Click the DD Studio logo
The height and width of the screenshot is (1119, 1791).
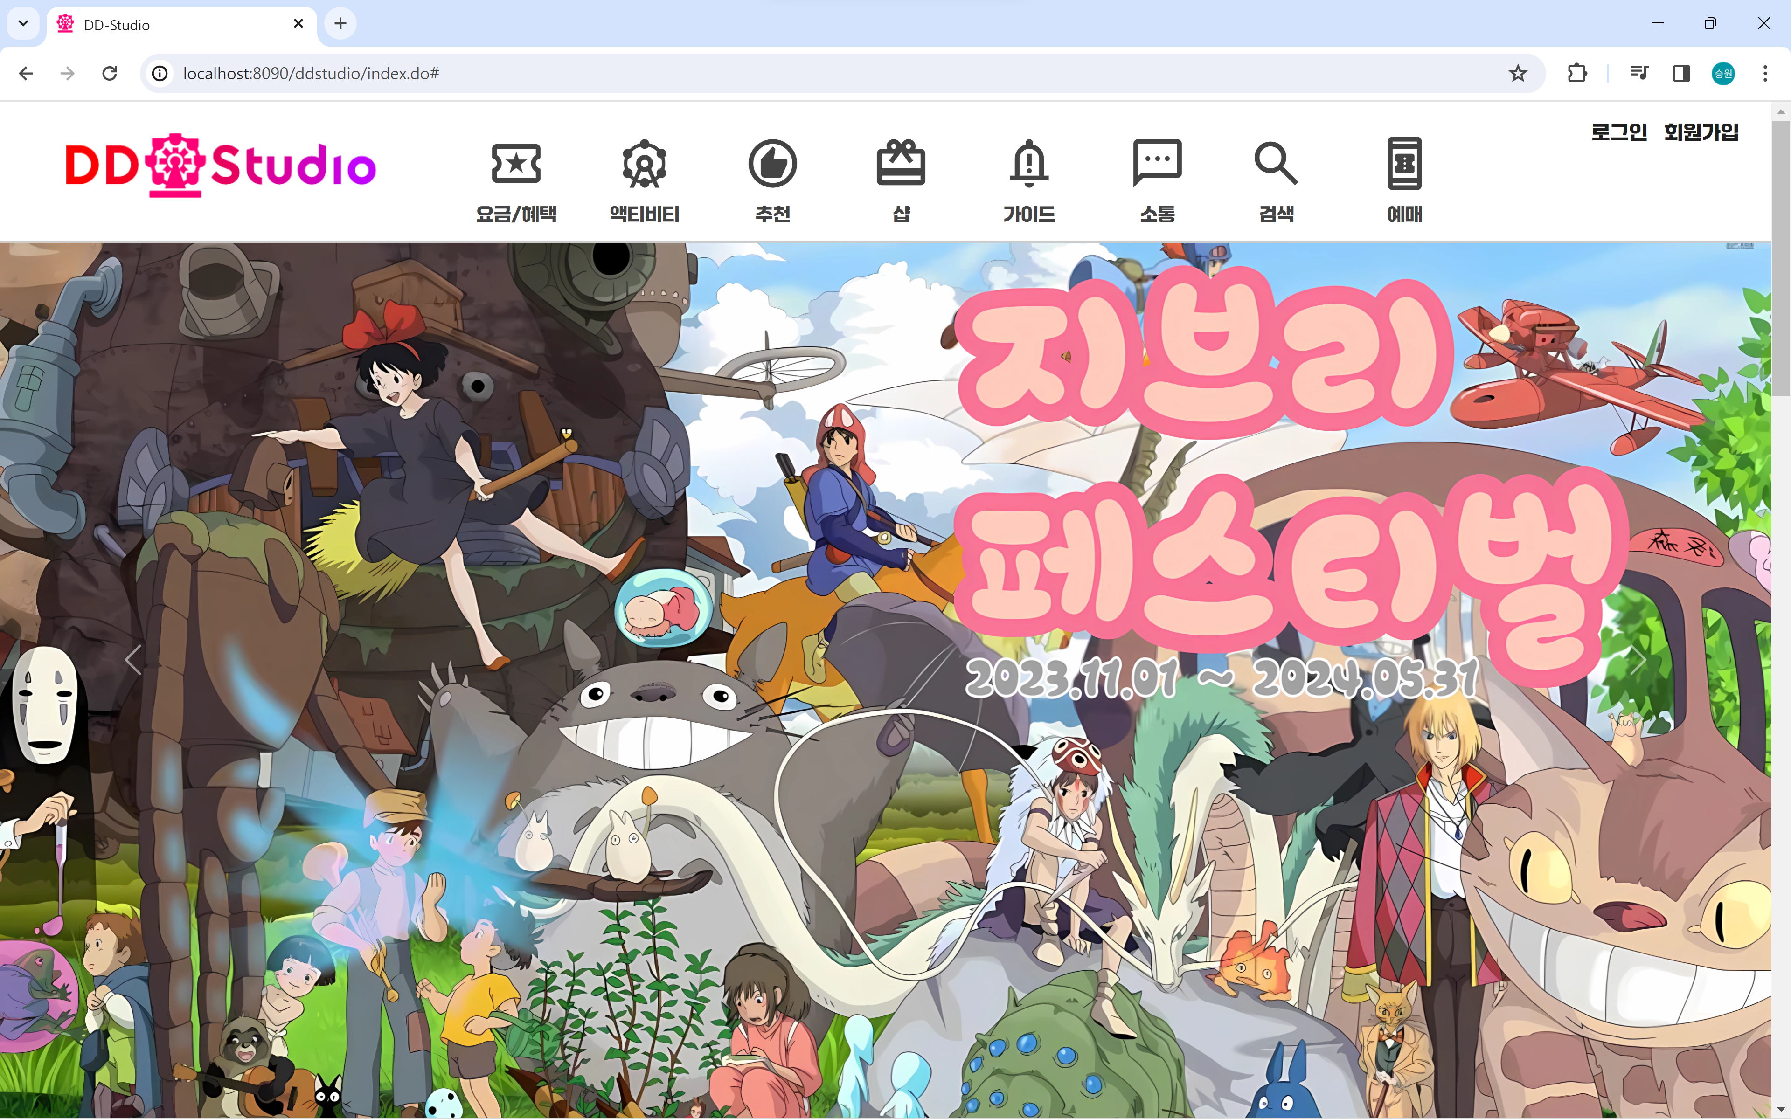[221, 166]
